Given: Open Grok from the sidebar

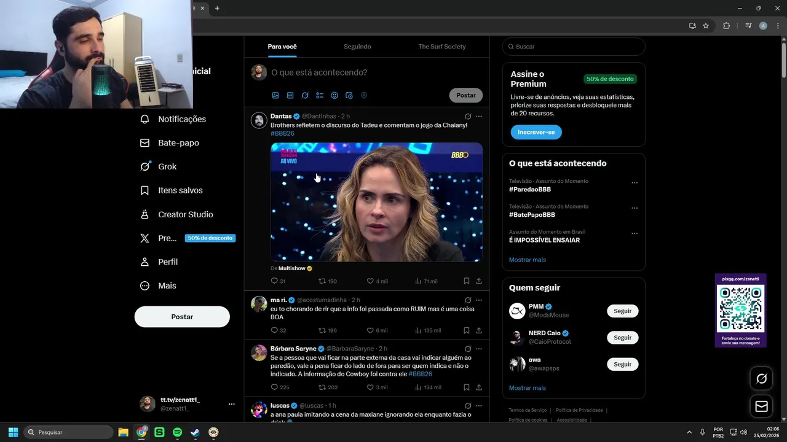Looking at the screenshot, I should click(159, 166).
